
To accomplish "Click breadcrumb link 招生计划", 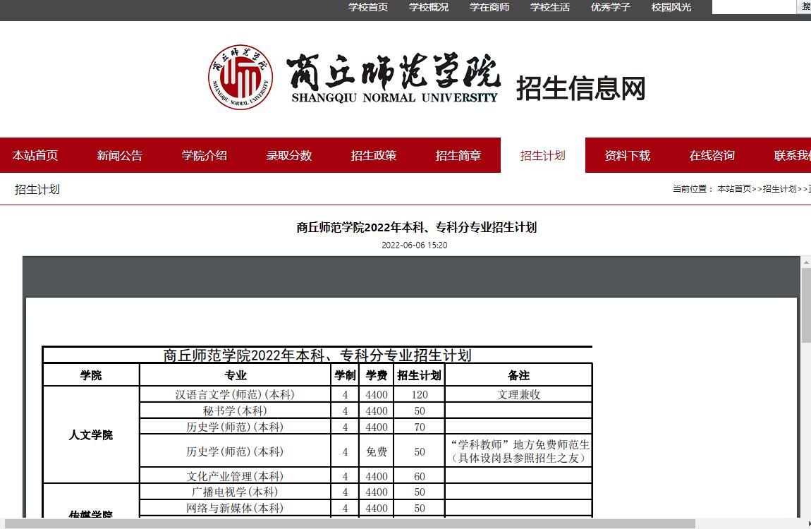I will click(x=779, y=189).
